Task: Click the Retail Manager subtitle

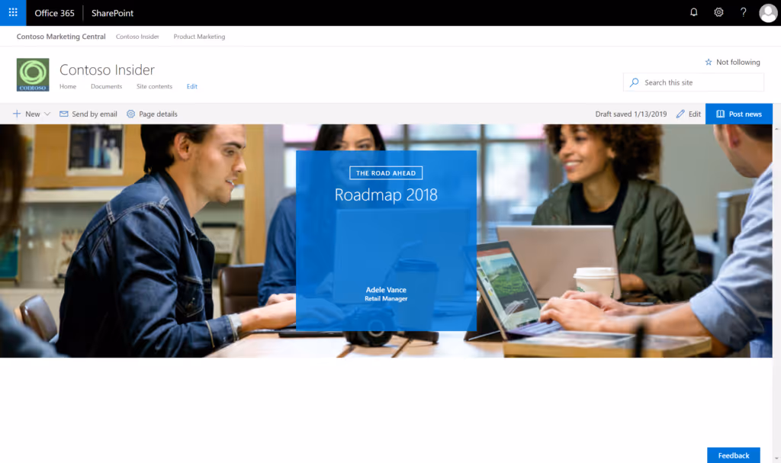Action: point(386,298)
